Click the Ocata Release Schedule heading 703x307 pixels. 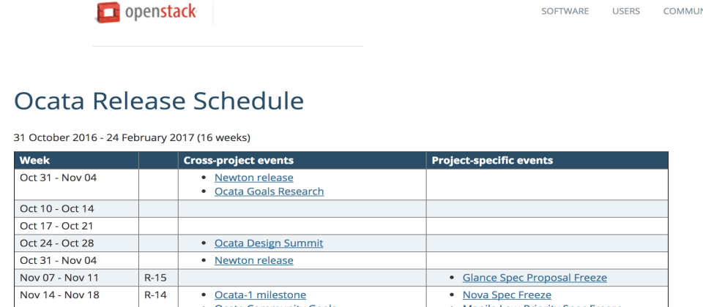pos(159,101)
